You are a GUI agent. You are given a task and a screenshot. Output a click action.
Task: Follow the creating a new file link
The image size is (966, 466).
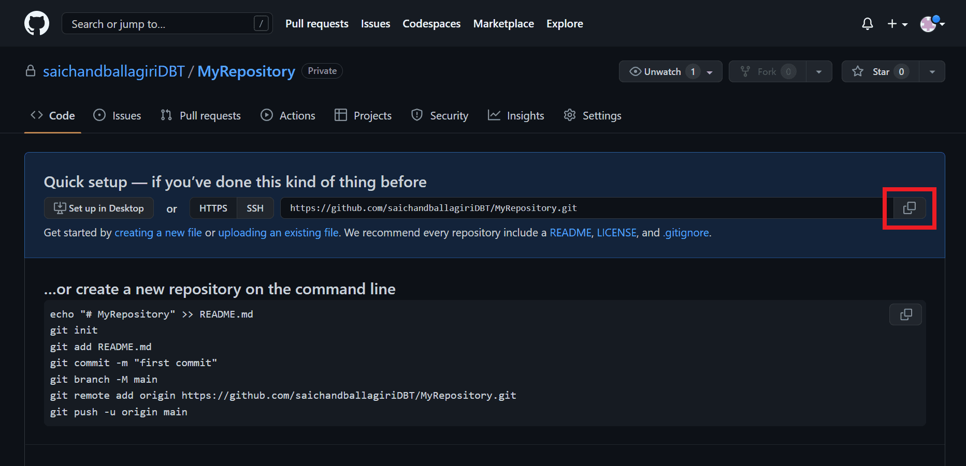(x=158, y=233)
